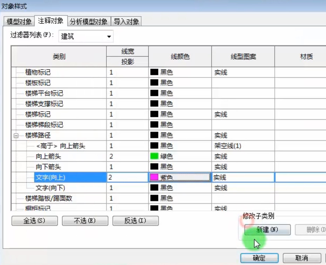Select the 向下箭头 subcategory
The width and height of the screenshot is (326, 265).
tap(48, 167)
